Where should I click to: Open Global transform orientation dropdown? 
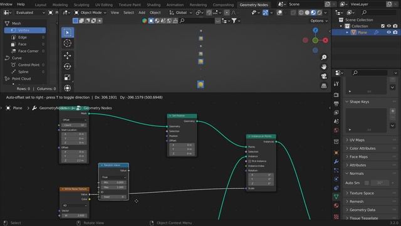pyautogui.click(x=181, y=13)
